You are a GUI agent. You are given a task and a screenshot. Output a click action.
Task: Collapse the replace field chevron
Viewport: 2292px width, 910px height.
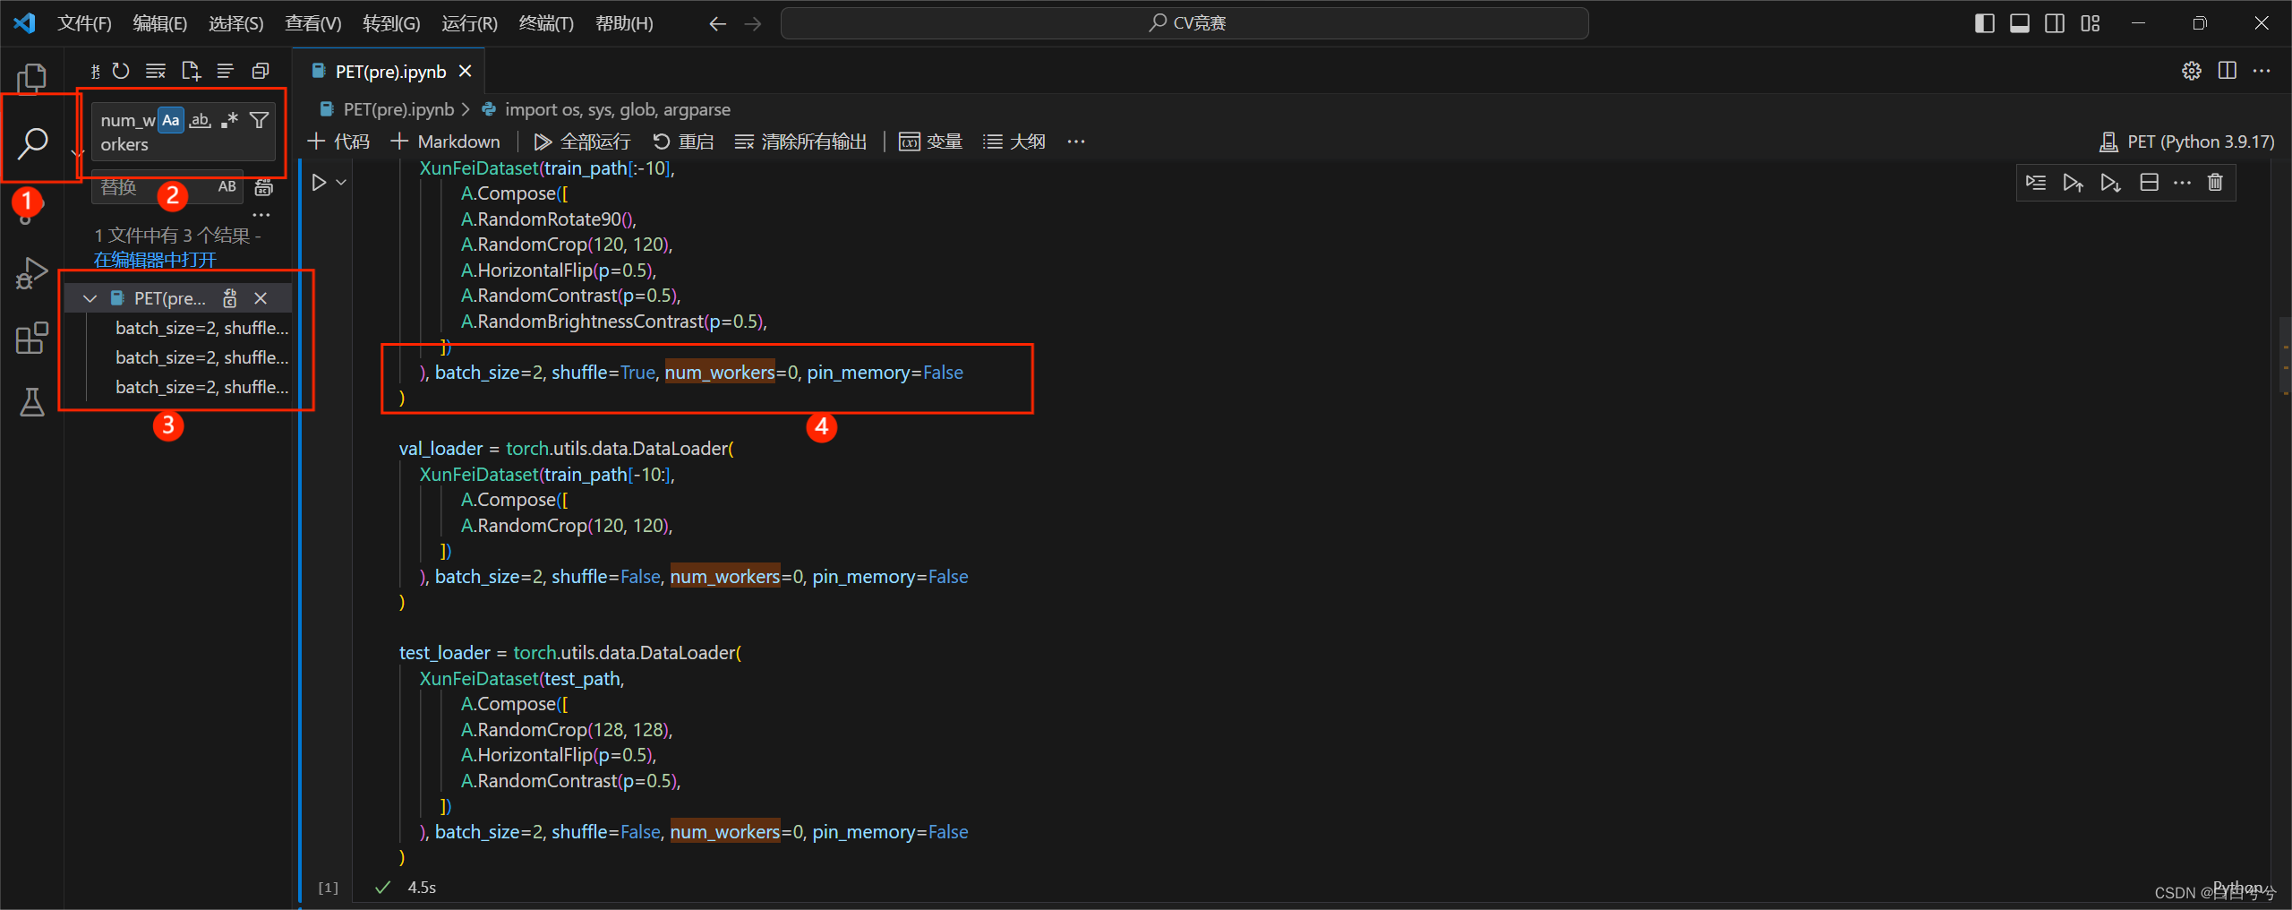78,153
